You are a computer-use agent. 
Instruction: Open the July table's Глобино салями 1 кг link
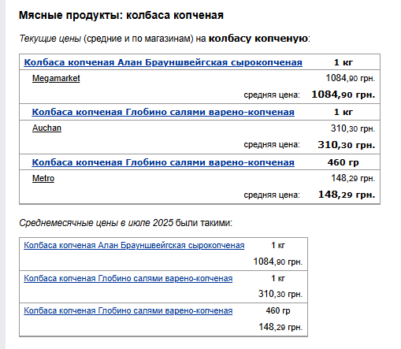[x=128, y=278]
